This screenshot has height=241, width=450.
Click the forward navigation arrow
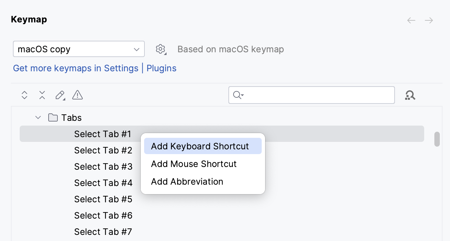pos(429,20)
